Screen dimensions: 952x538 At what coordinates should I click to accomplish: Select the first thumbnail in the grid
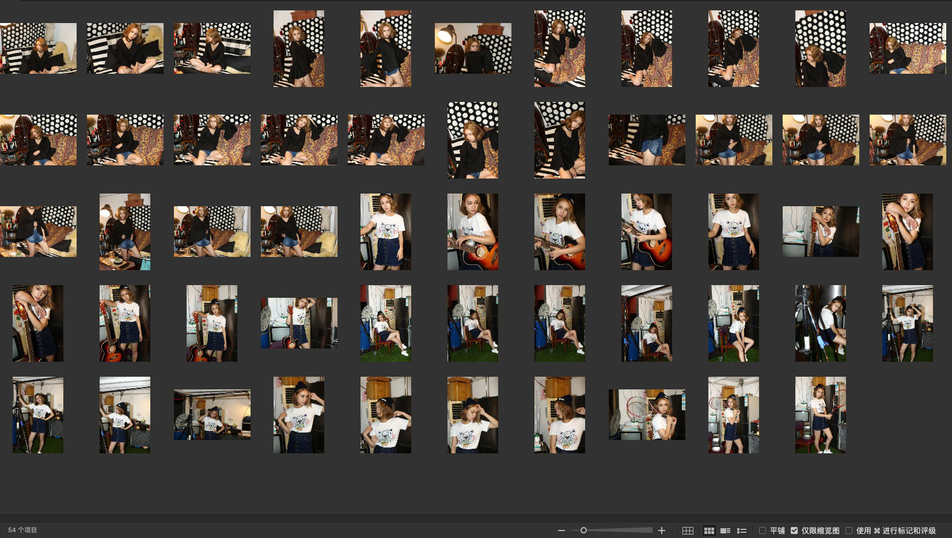click(x=38, y=48)
